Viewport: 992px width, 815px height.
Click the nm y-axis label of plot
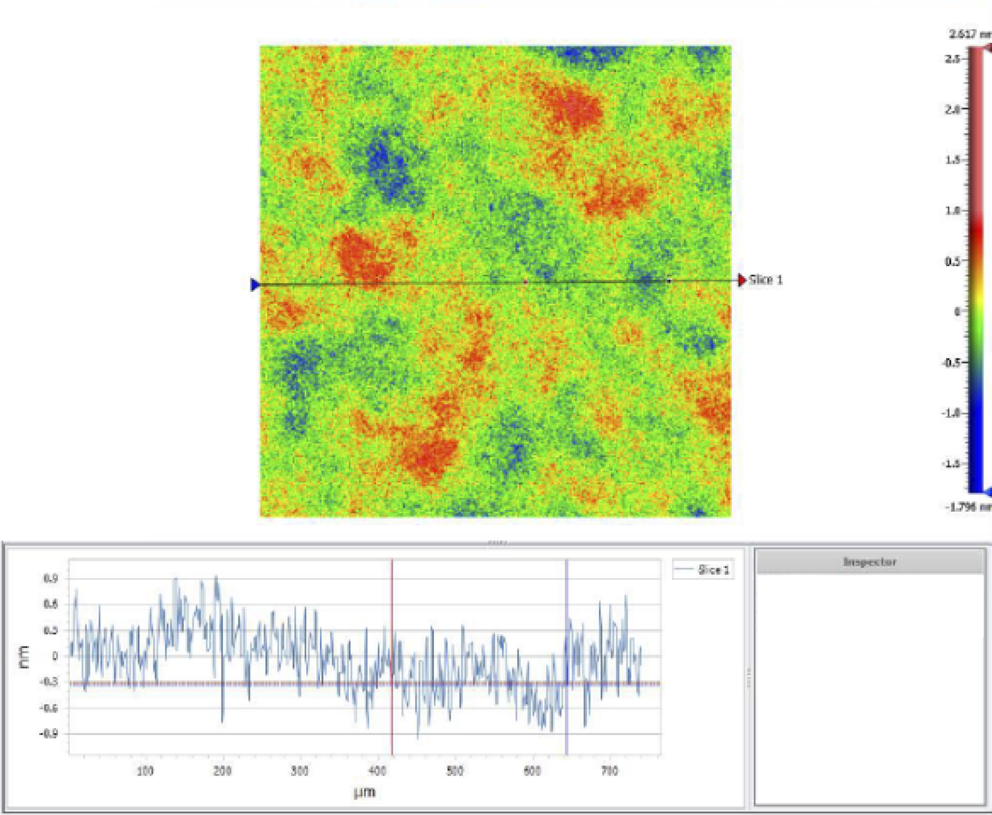click(x=24, y=657)
